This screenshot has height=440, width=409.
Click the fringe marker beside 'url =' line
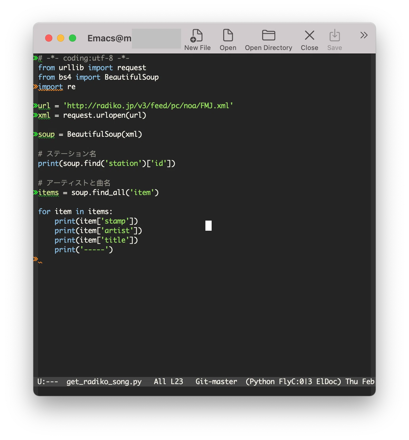click(x=36, y=106)
